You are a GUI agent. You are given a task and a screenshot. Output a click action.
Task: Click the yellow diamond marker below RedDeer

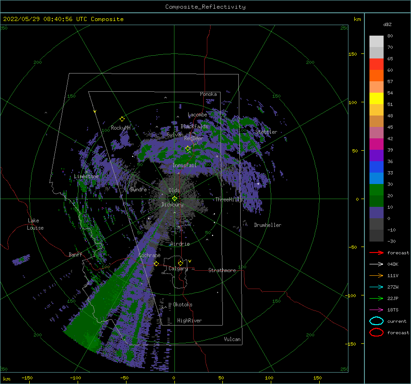tap(188, 148)
